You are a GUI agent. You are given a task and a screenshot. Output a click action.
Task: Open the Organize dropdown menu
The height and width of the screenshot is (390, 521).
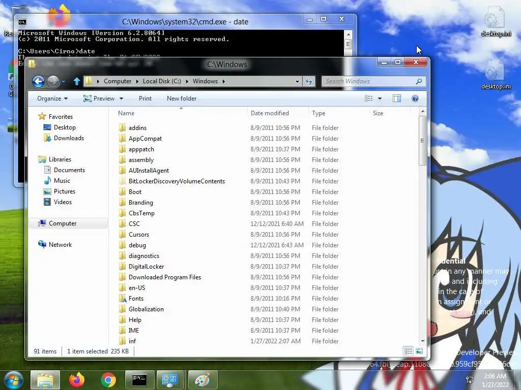(52, 99)
